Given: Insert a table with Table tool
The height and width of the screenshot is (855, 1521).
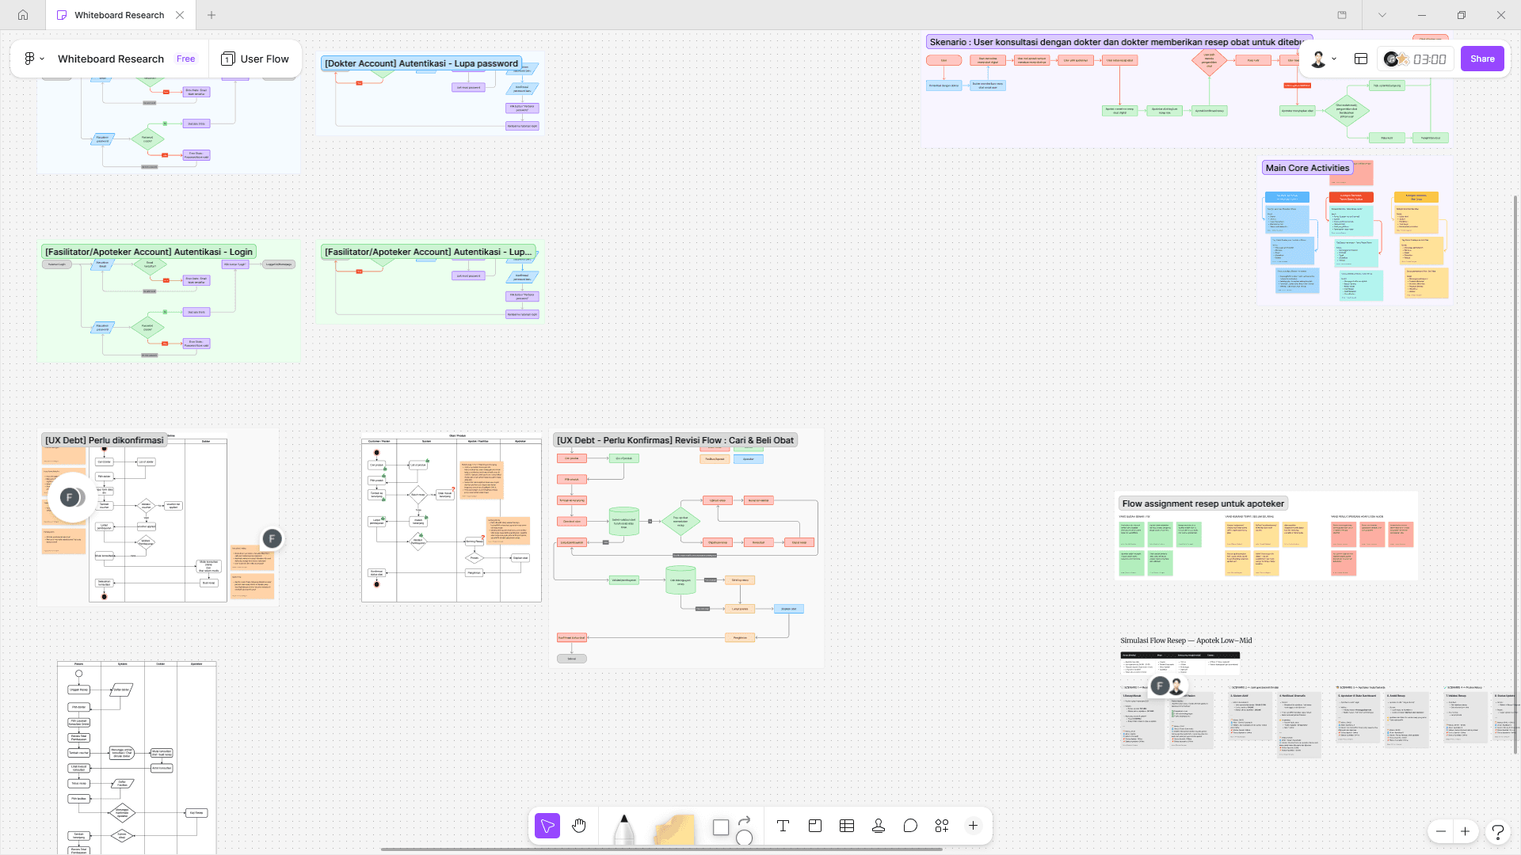Looking at the screenshot, I should 846,826.
